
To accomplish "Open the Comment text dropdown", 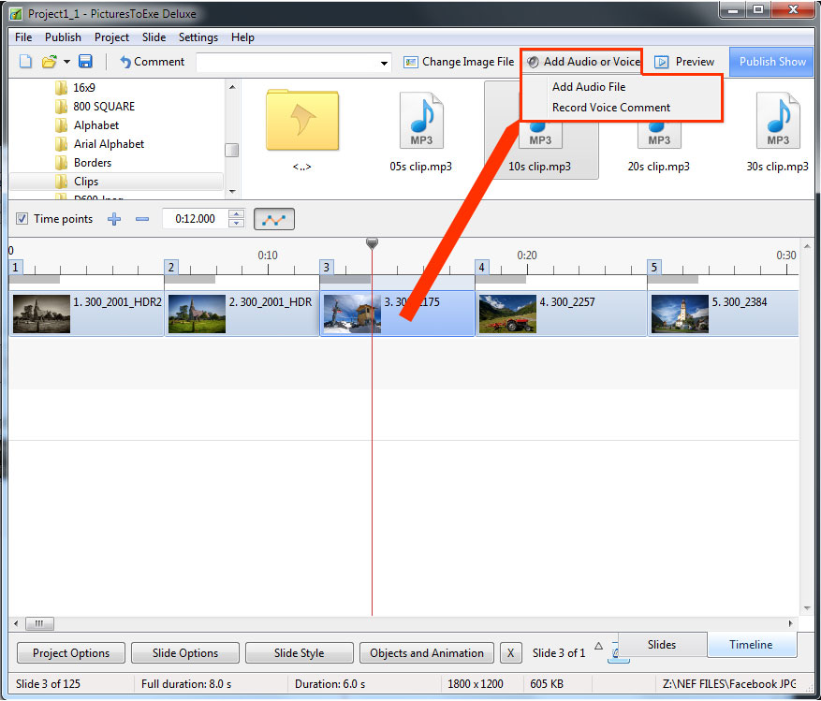I will (x=383, y=62).
